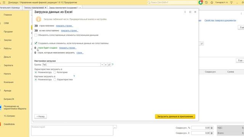Image resolution: width=244 pixels, height=137 pixels.
Task: Click Скидка руч. Σ input field
Action: coord(201,133)
